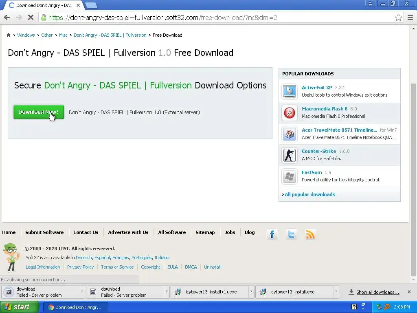Close the downloads bar
This screenshot has height=313, width=417.
tap(409, 292)
